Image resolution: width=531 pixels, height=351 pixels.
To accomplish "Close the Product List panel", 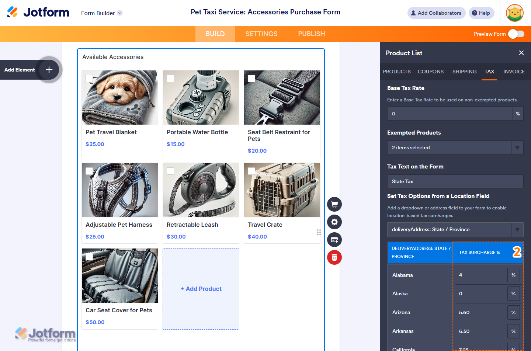I will 521,53.
